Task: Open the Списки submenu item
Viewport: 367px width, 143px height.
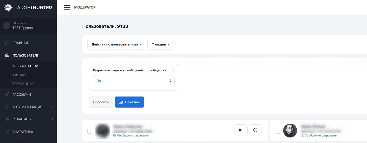Action: [x=18, y=75]
